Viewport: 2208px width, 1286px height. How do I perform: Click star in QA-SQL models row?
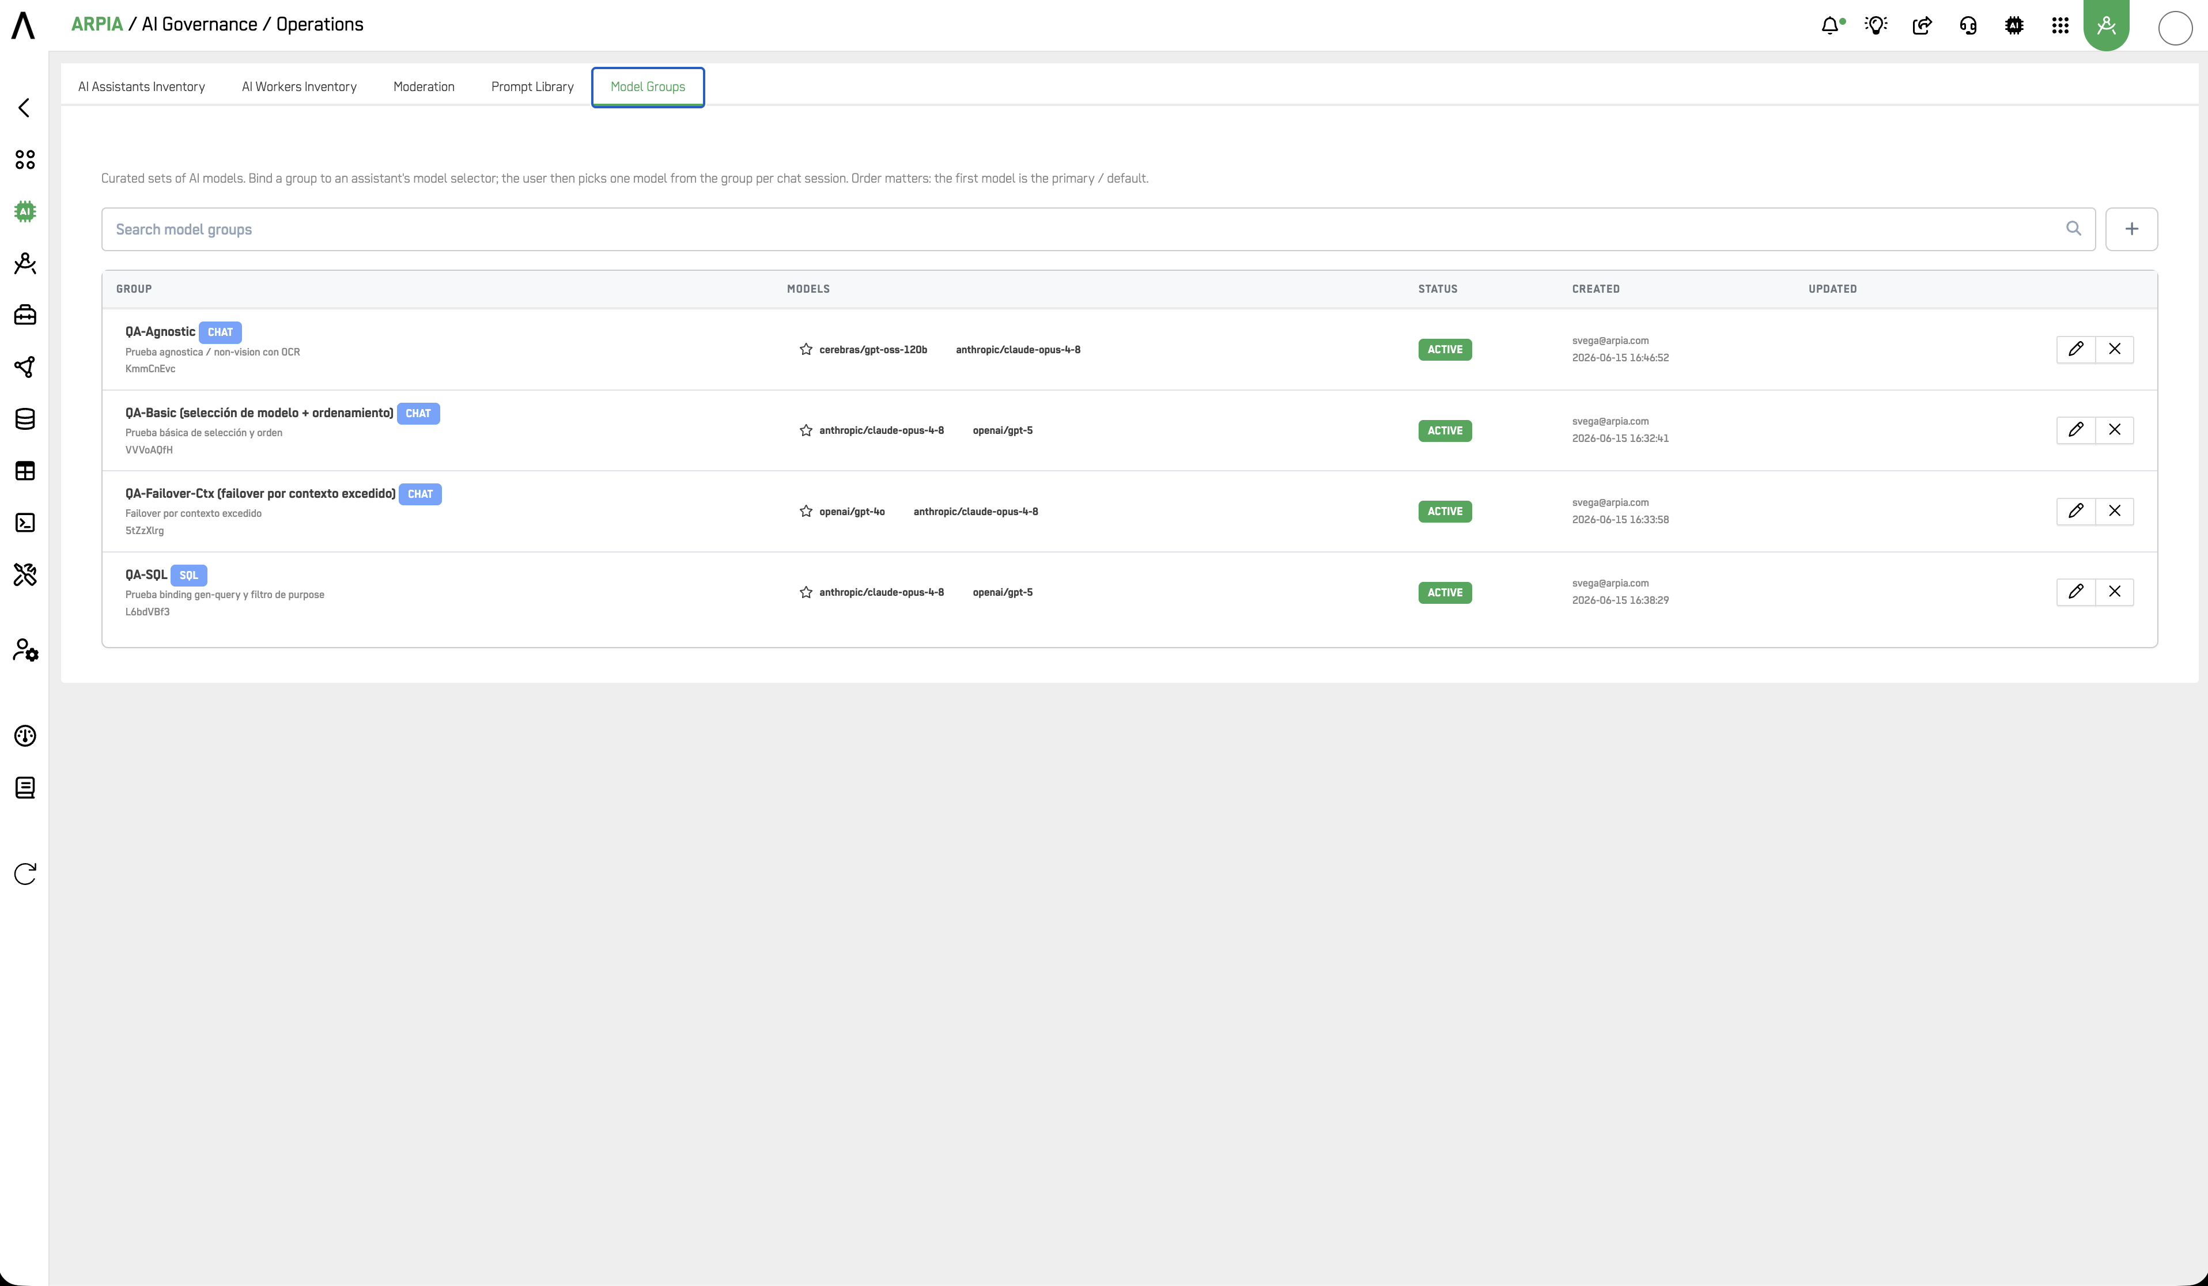(806, 592)
